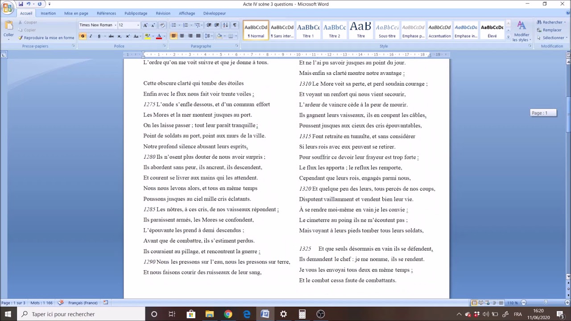Apply paragraph shading bucket

click(x=219, y=36)
